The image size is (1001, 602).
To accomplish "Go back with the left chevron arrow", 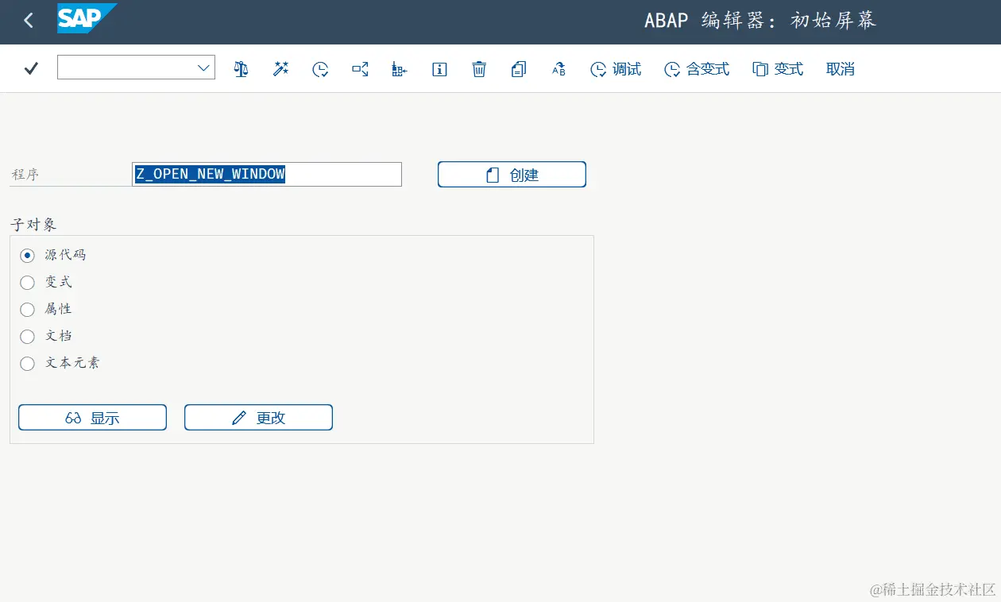I will pyautogui.click(x=29, y=21).
